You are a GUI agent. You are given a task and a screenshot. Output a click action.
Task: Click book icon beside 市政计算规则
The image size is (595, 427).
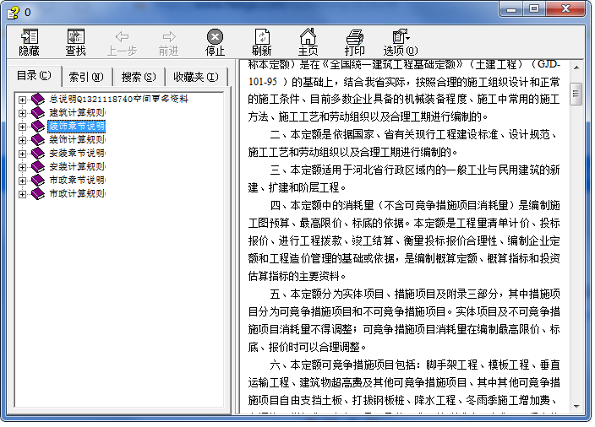[x=38, y=193]
